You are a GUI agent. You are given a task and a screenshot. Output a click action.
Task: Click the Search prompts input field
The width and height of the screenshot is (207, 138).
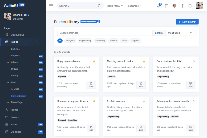[x=104, y=33]
